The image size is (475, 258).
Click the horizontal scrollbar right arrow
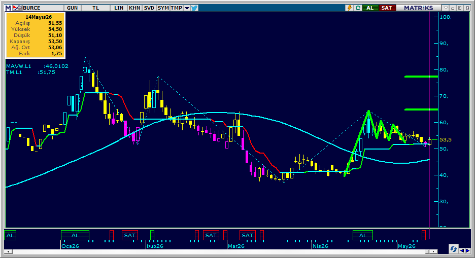point(434,251)
